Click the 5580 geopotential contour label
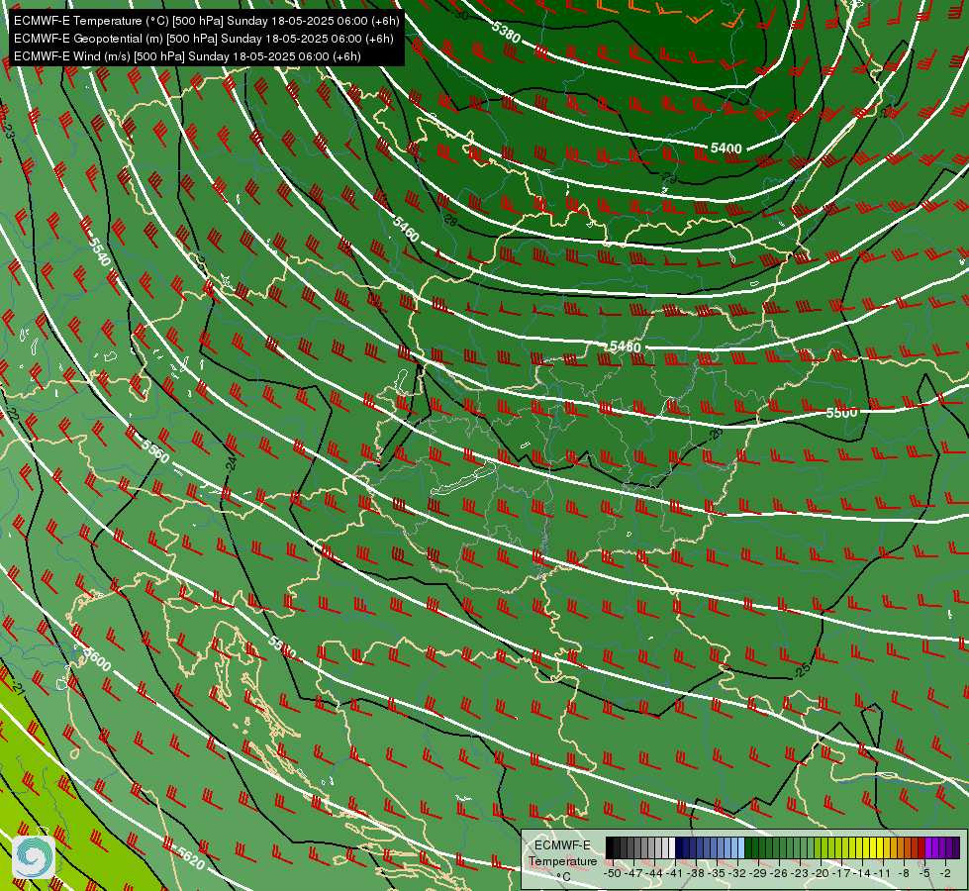Image resolution: width=969 pixels, height=891 pixels. point(282,646)
